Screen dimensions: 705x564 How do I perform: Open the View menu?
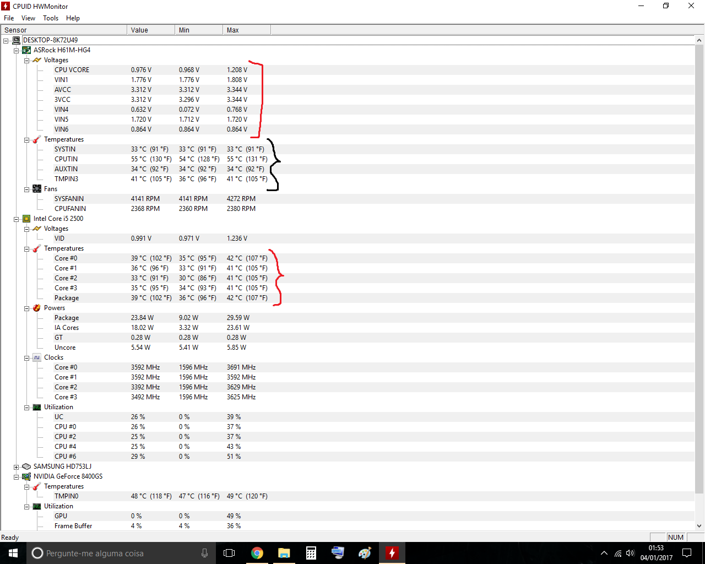(x=28, y=18)
